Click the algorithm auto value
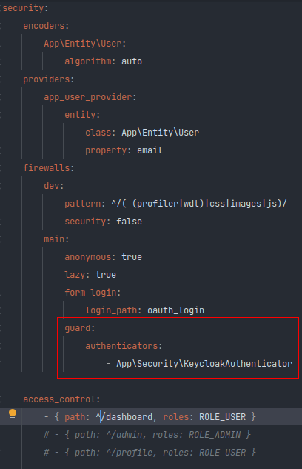Viewport: 302px width, 469px height. pyautogui.click(x=132, y=61)
